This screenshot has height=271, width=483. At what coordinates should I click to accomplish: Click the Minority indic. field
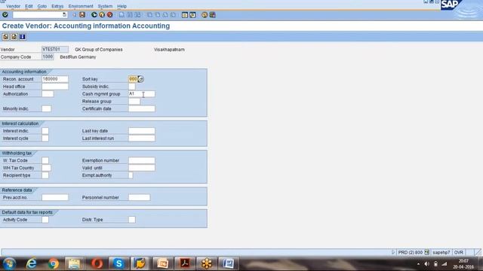(x=47, y=108)
